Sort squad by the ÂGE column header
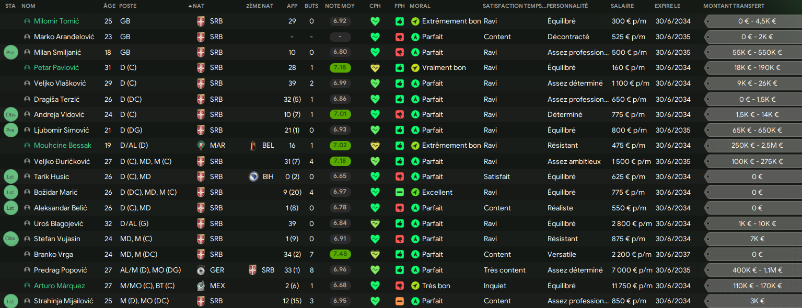802x308 pixels. 110,6
